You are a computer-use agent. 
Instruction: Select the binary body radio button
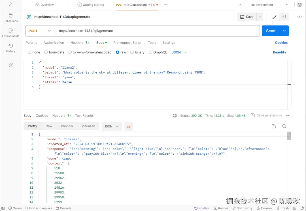pos(132,52)
